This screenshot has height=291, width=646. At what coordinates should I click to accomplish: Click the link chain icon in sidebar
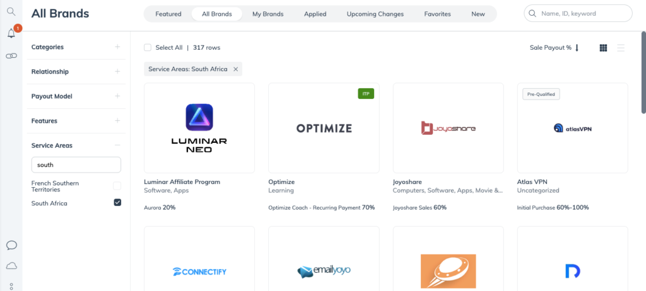(11, 56)
